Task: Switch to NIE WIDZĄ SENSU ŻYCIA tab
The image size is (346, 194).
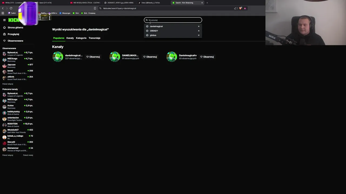Action: [x=85, y=3]
